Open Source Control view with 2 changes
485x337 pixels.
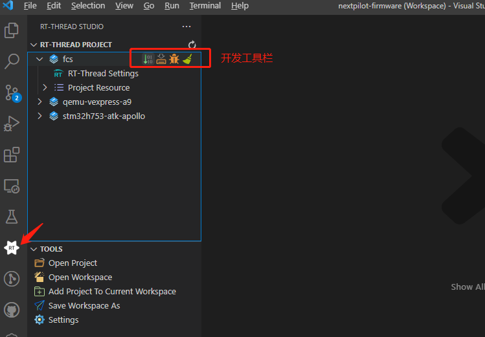click(12, 93)
